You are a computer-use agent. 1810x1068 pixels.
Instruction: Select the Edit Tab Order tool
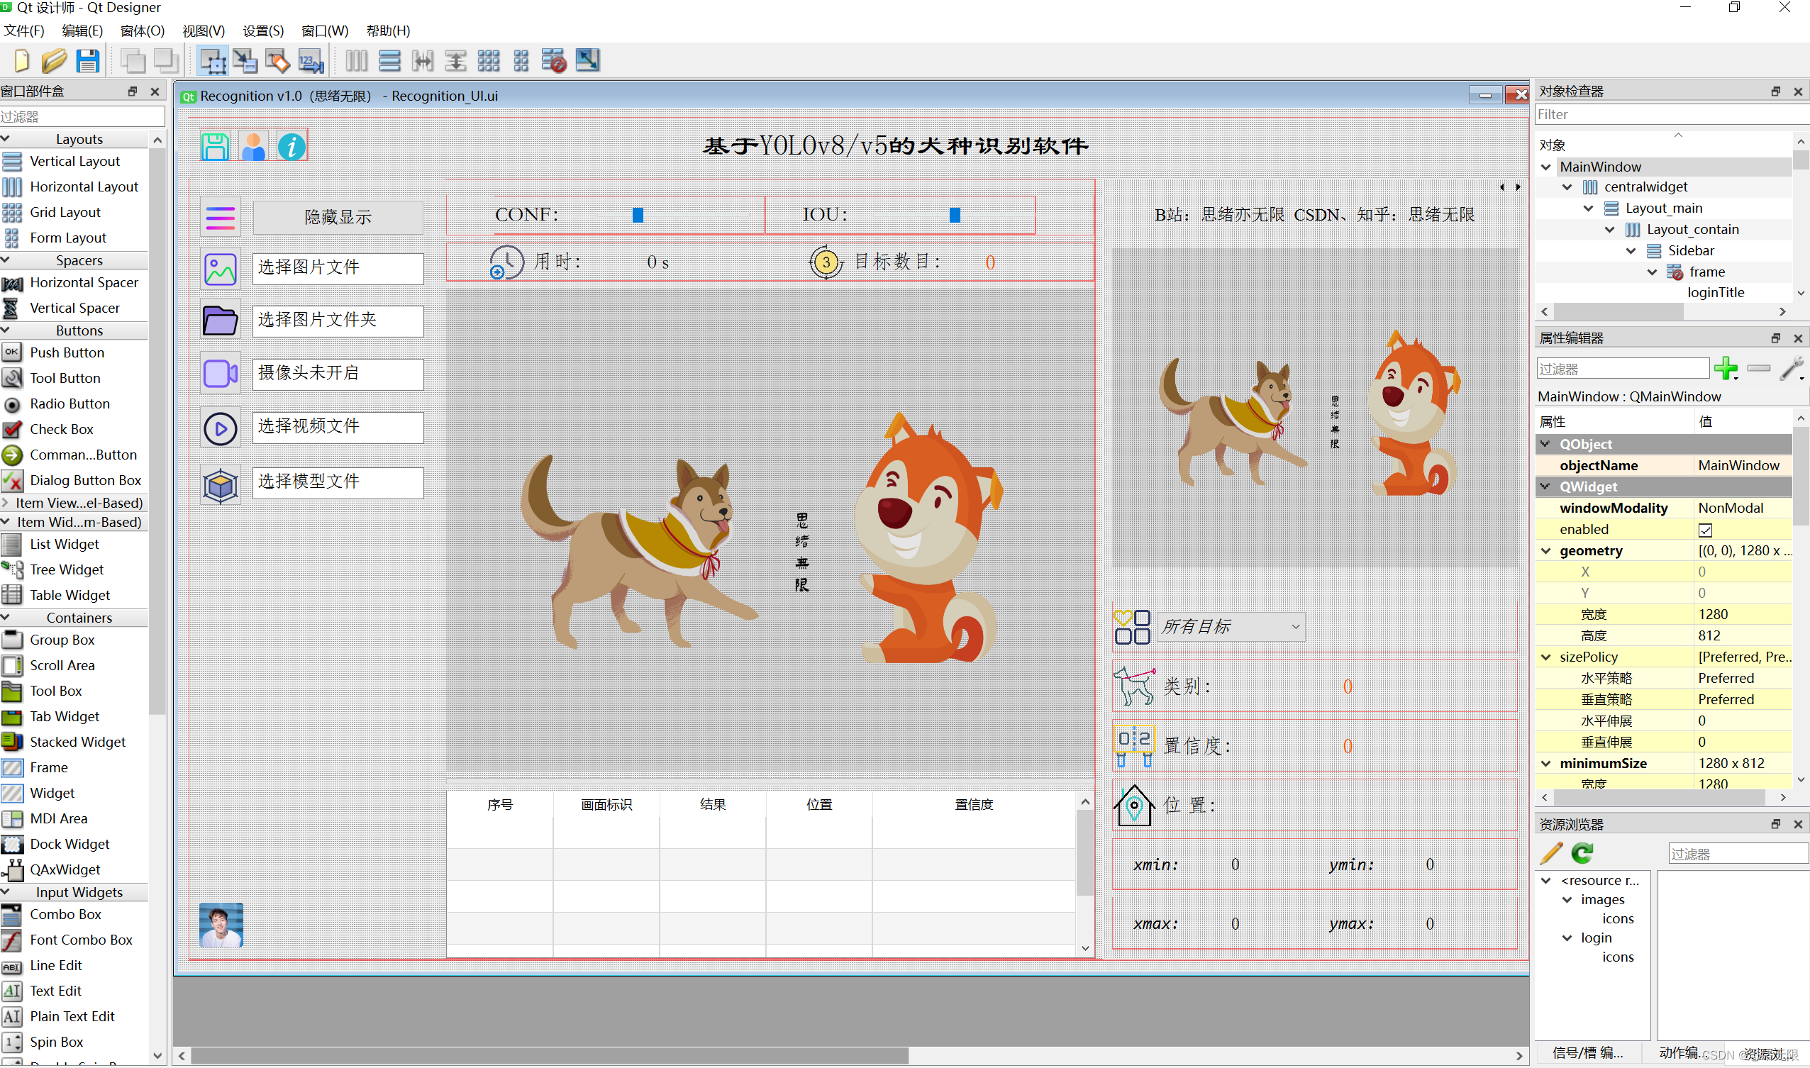(x=311, y=61)
